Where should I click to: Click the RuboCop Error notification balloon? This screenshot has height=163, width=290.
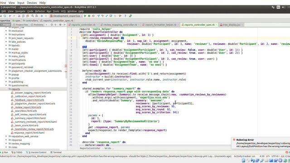coord(261,143)
